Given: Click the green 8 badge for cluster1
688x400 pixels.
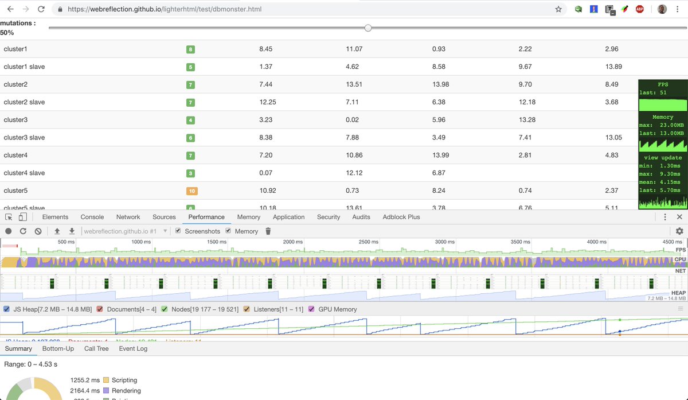Looking at the screenshot, I should tap(191, 49).
